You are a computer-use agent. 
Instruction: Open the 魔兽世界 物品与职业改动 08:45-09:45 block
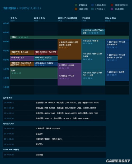click(x=22, y=64)
